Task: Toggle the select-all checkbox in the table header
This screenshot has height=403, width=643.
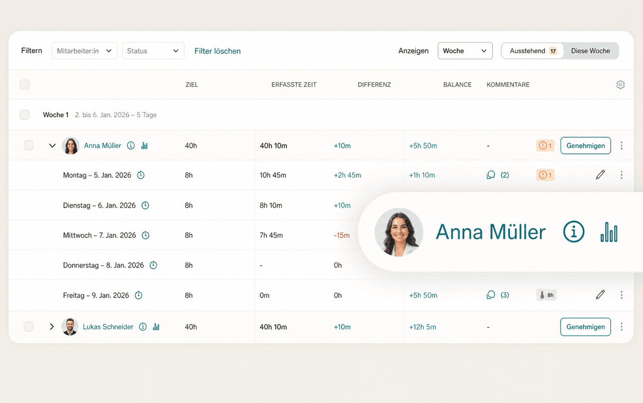Action: [25, 85]
